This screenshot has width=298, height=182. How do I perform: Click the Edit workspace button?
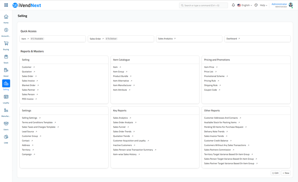tap(275, 173)
